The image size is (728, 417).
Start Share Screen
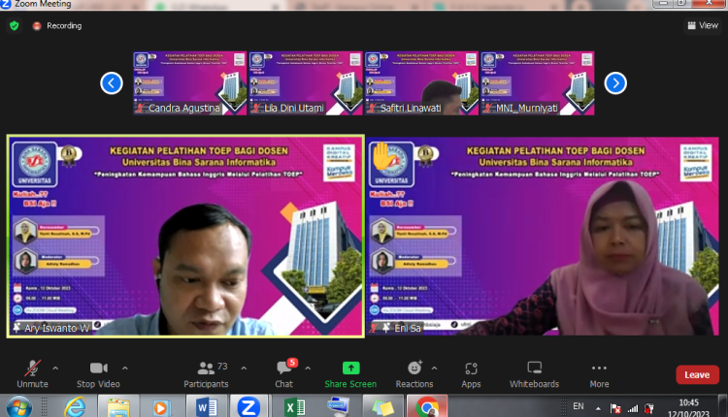(x=350, y=374)
